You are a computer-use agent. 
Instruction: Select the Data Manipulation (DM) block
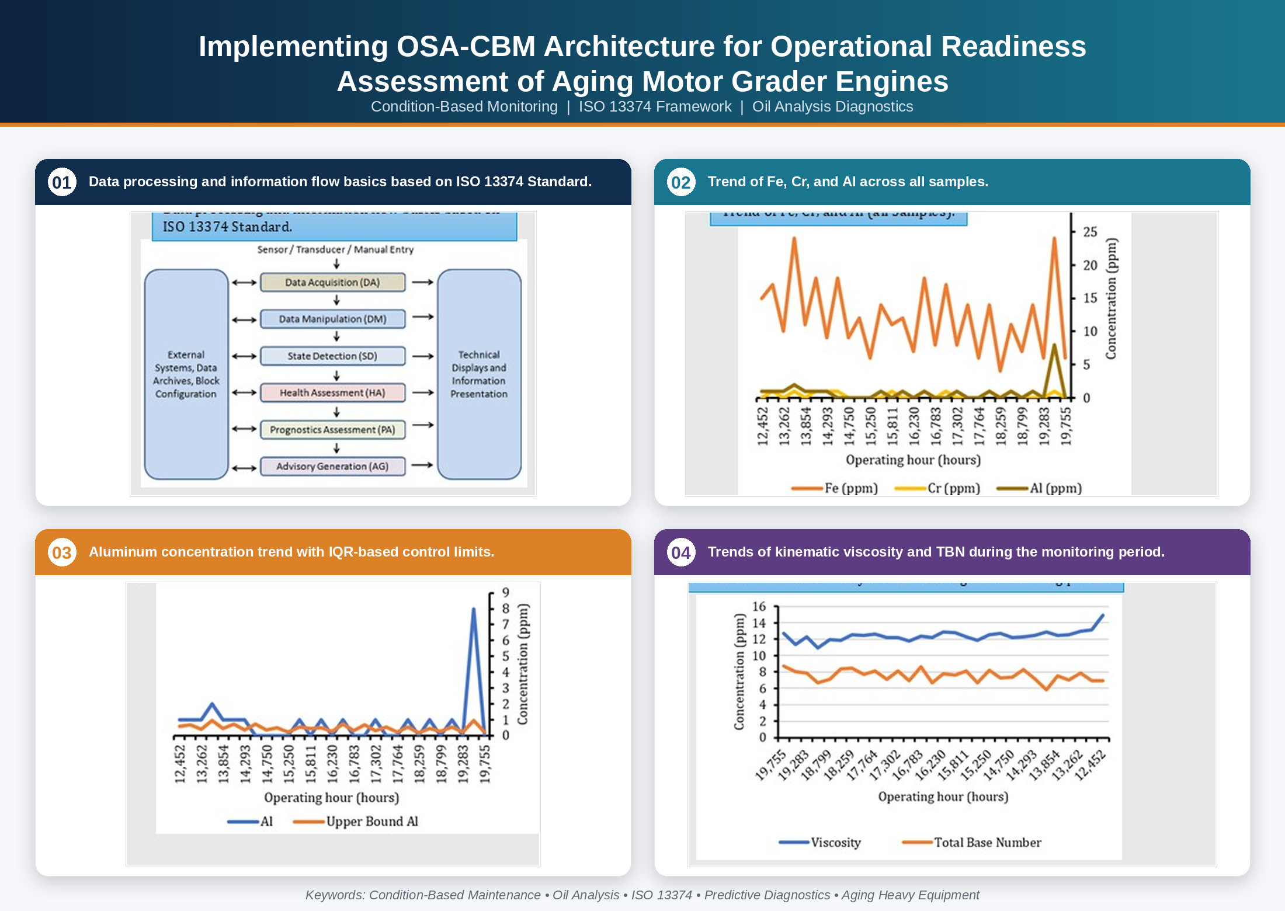332,319
